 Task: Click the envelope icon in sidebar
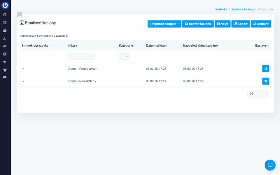click(x=5, y=31)
